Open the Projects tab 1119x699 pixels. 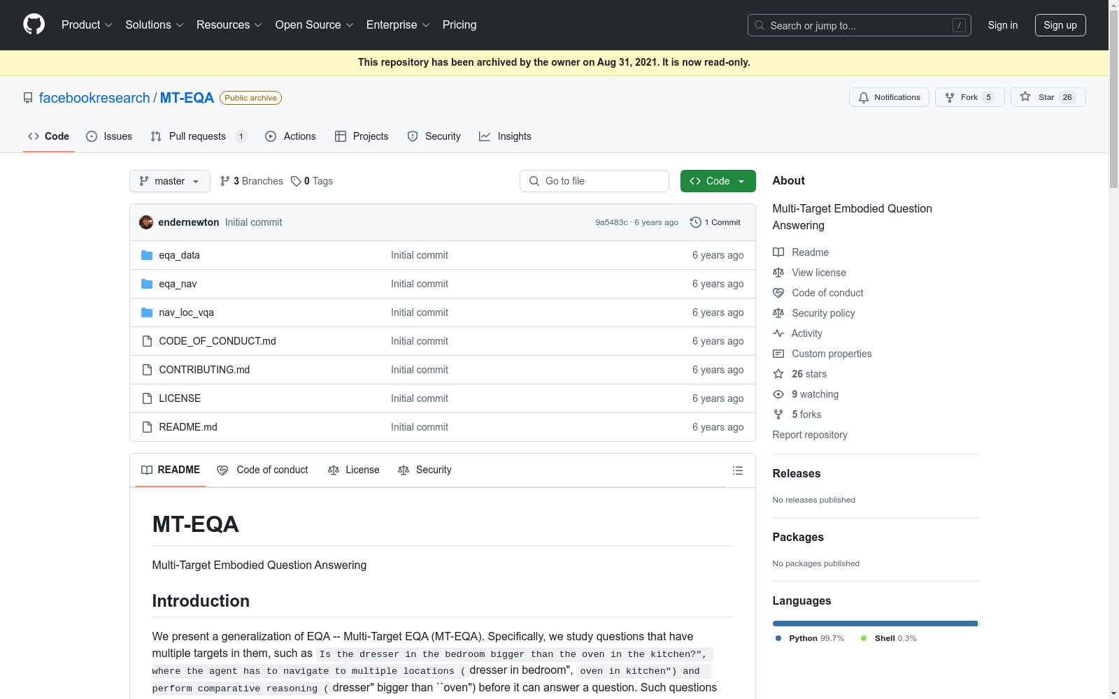[x=362, y=136]
